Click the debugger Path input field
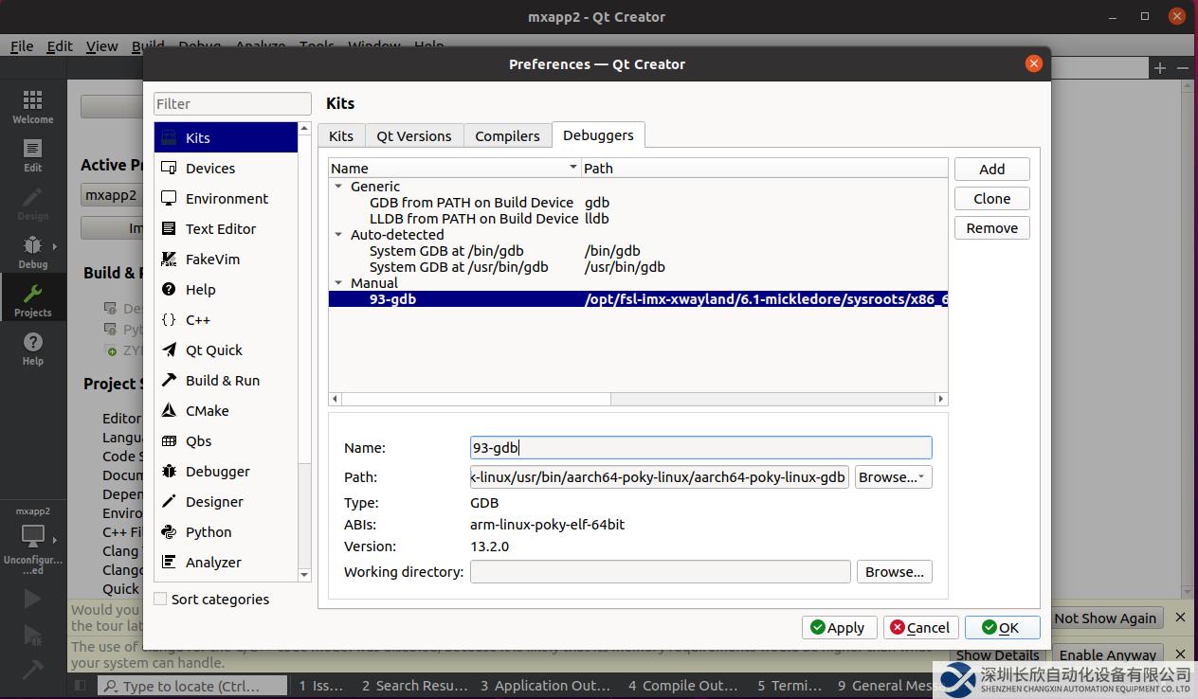1198x699 pixels. (x=660, y=476)
